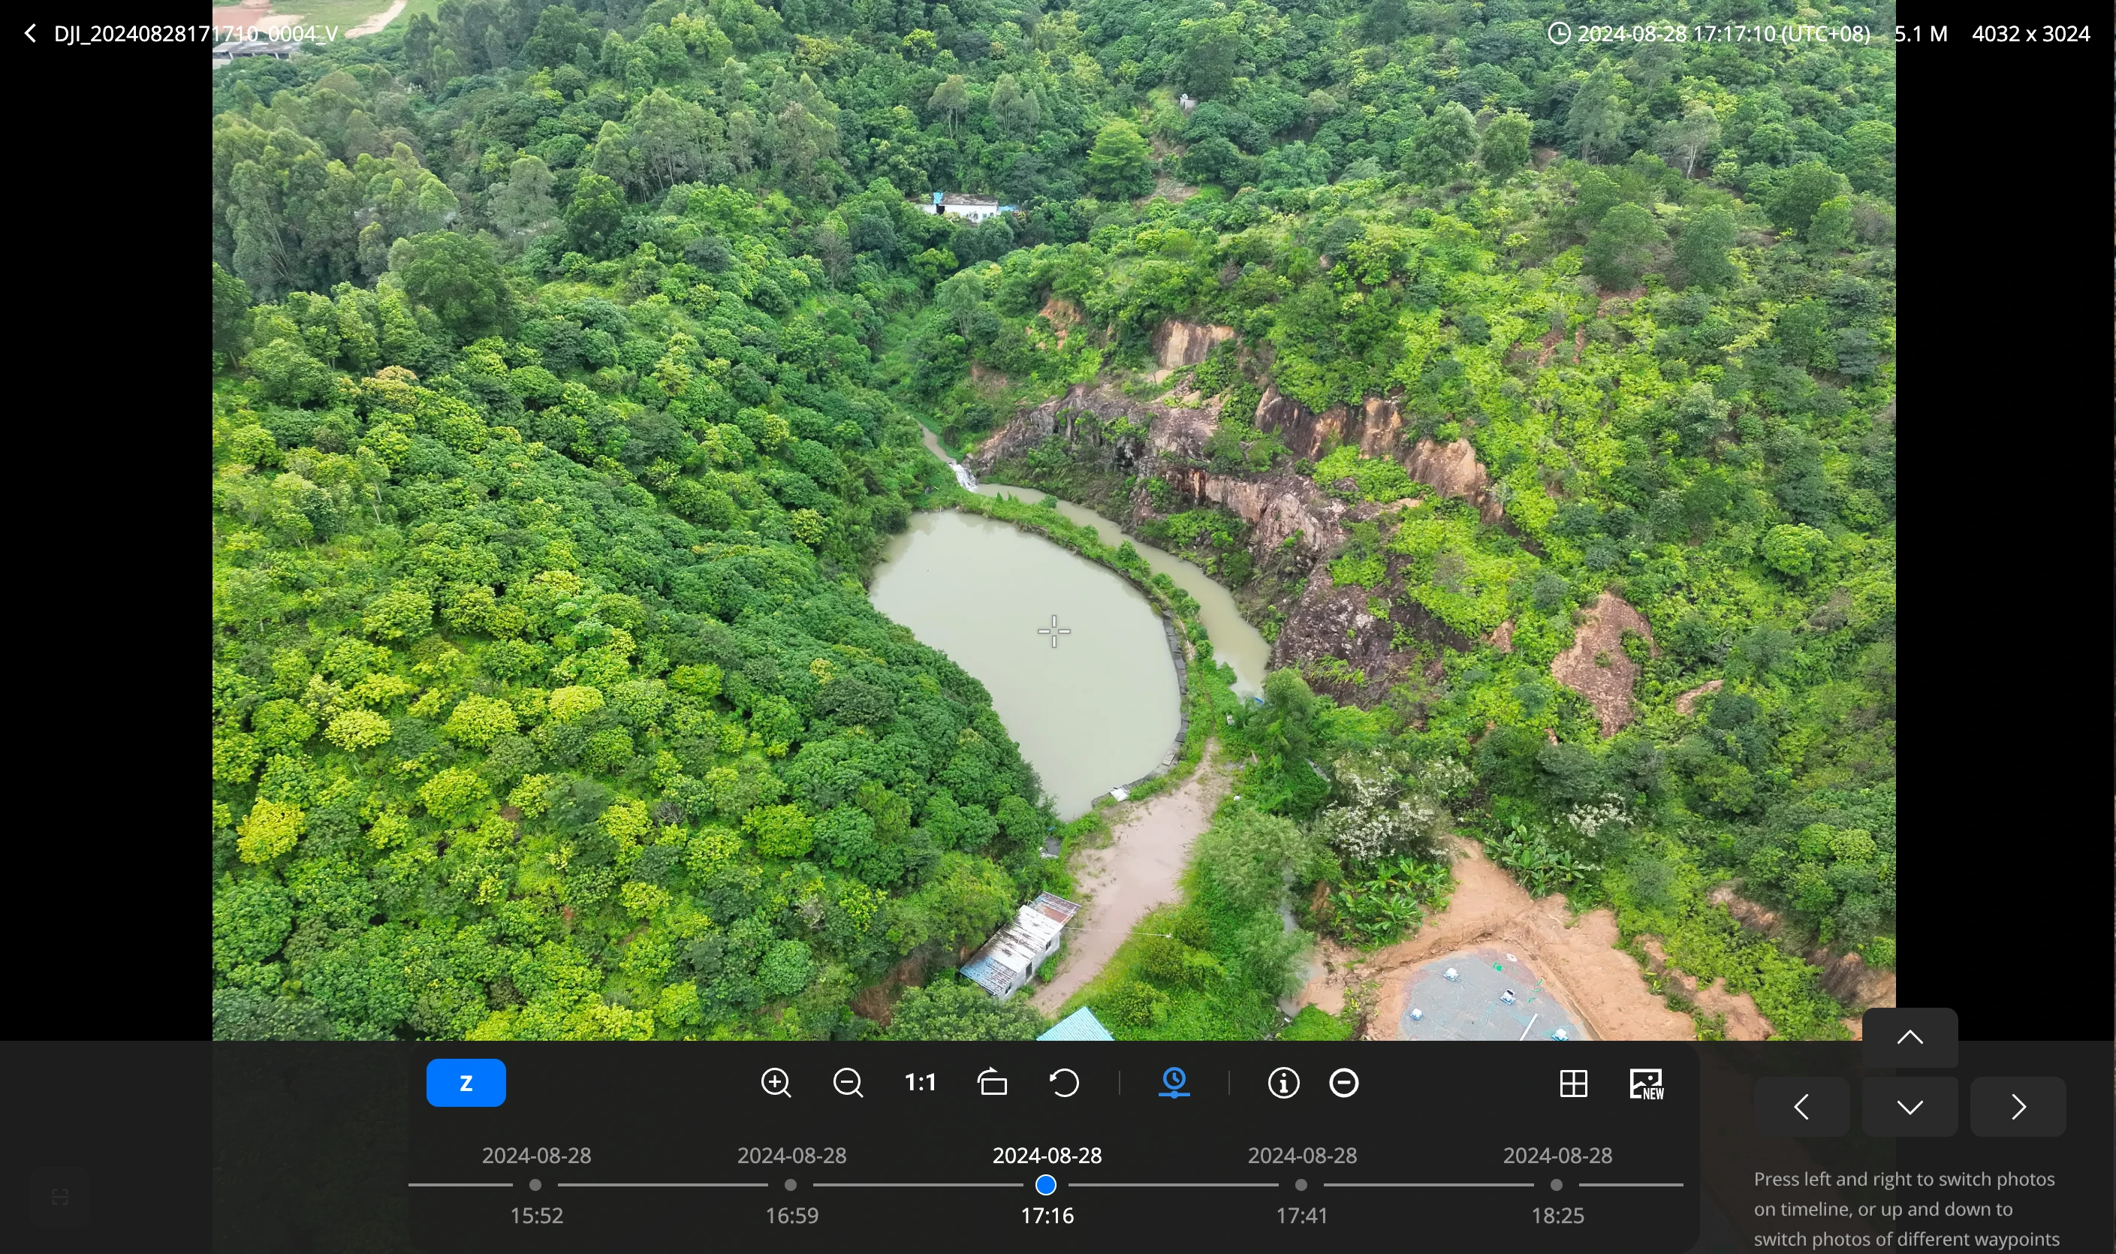Go to previous photo with left chevron
The image size is (2116, 1254).
[x=1801, y=1107]
